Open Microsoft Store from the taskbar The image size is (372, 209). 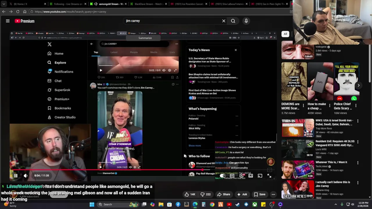169,204
